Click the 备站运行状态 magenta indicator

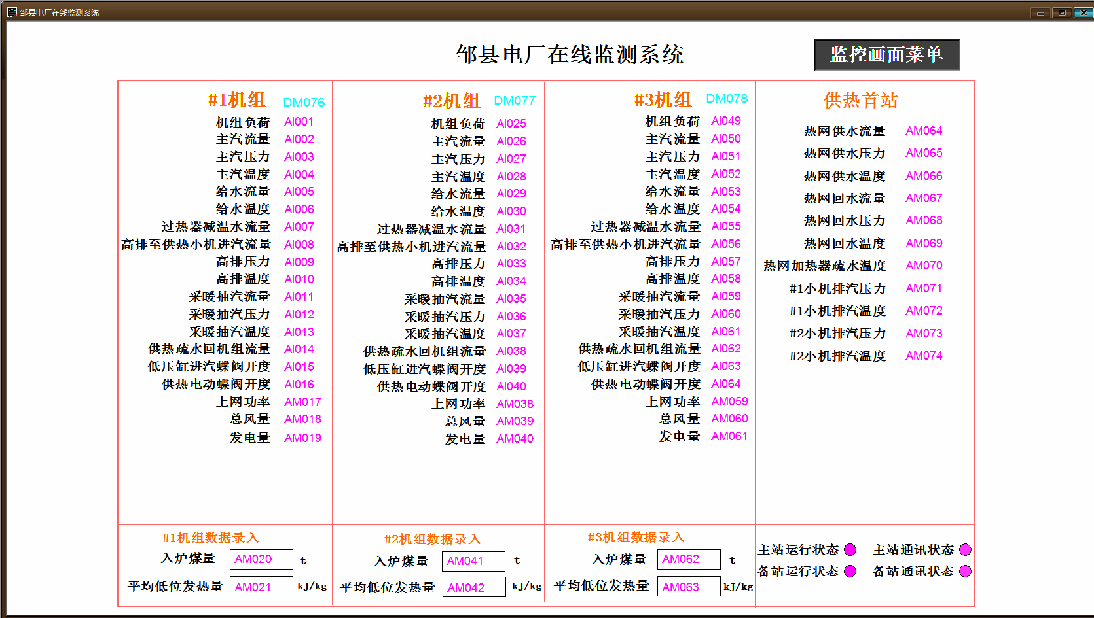coord(850,571)
